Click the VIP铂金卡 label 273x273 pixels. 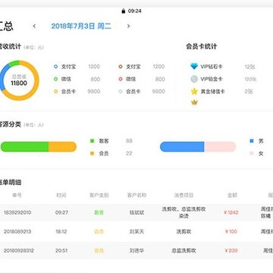(212, 79)
